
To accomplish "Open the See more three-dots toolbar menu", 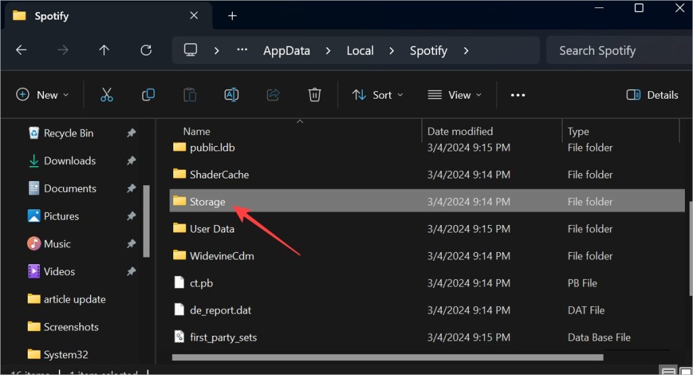I will pyautogui.click(x=518, y=95).
